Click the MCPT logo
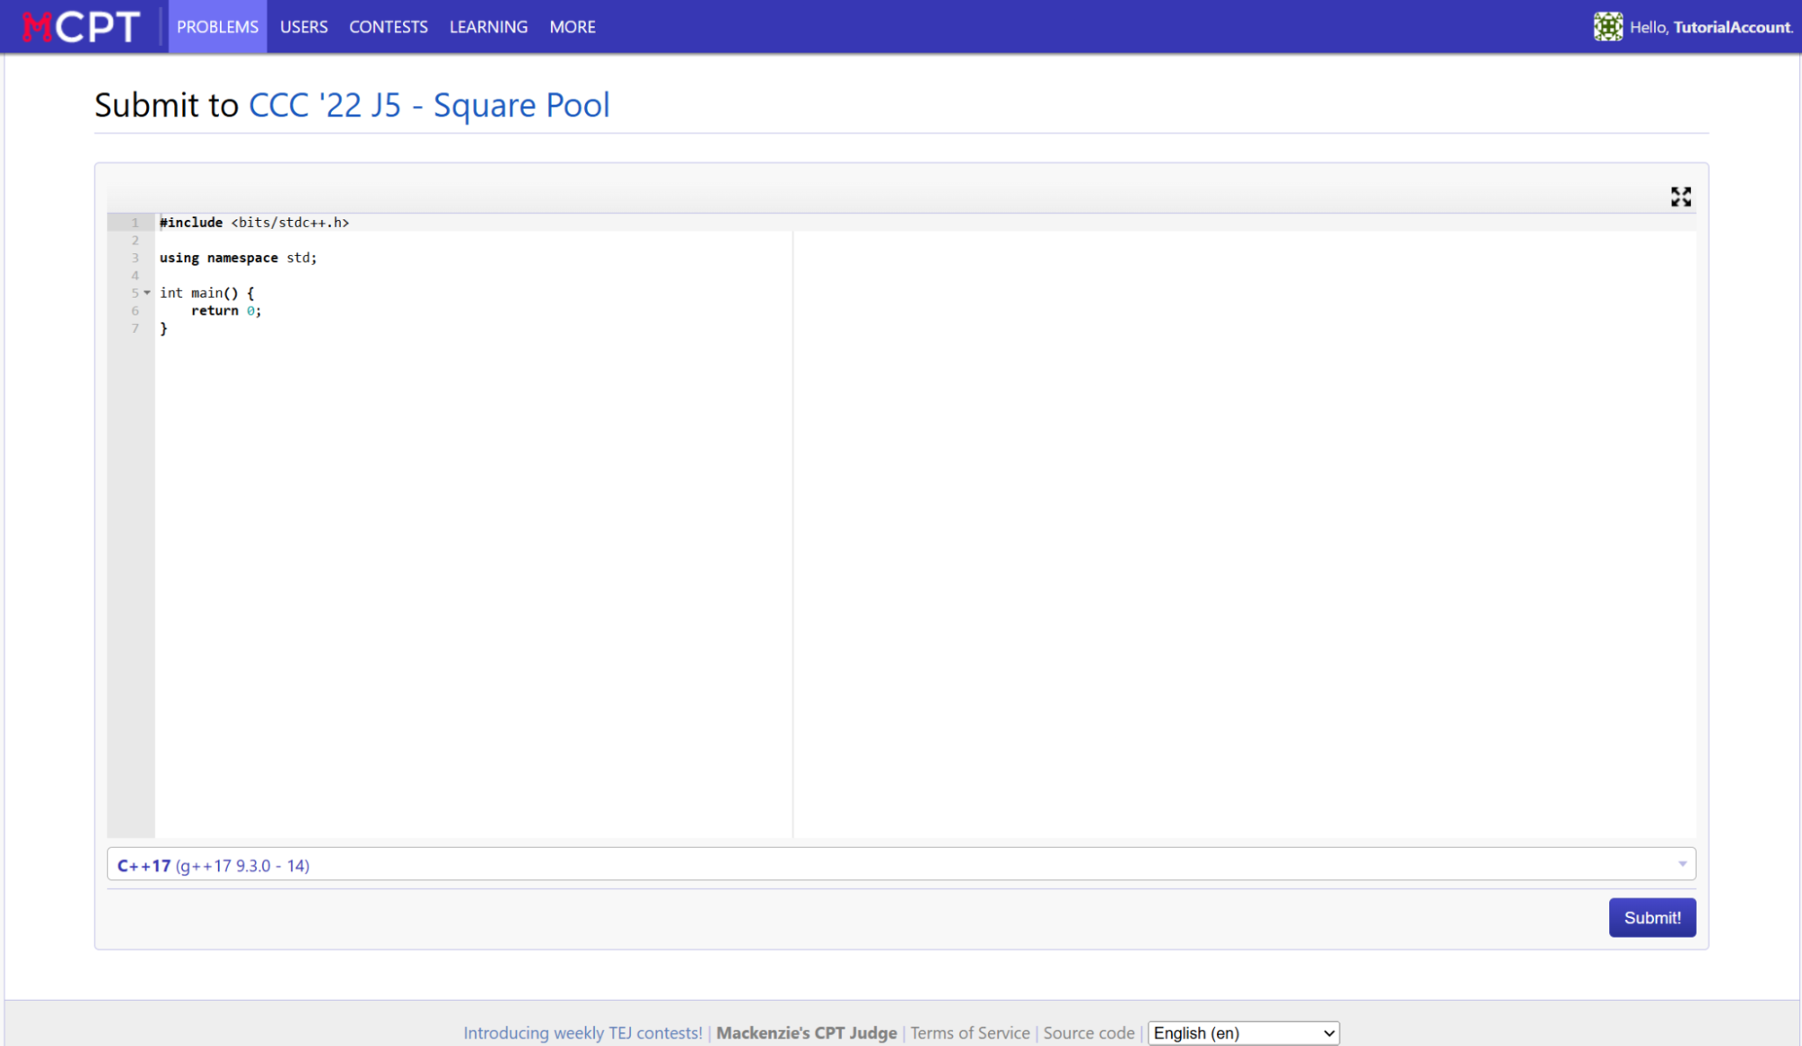1802x1046 pixels. [x=79, y=26]
